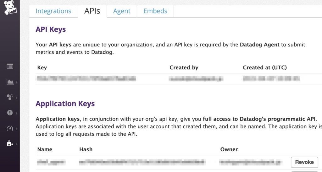322x172 pixels.
Task: Click the Application Keys heading
Action: click(65, 104)
